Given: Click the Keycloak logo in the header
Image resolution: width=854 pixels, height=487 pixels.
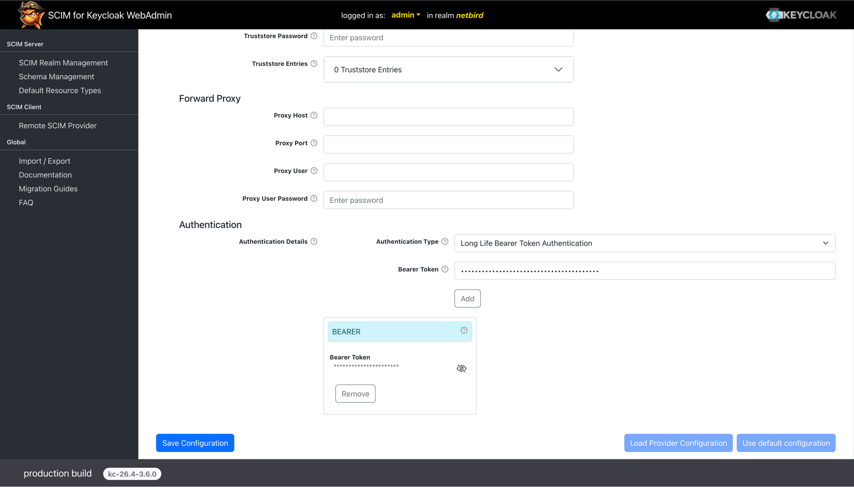Looking at the screenshot, I should click(x=800, y=15).
